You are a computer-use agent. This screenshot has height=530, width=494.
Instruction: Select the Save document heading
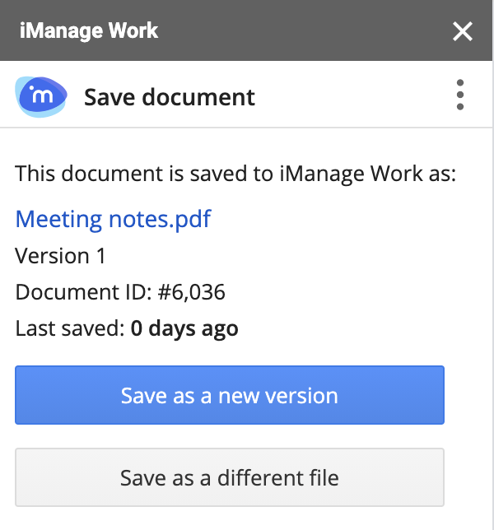170,97
